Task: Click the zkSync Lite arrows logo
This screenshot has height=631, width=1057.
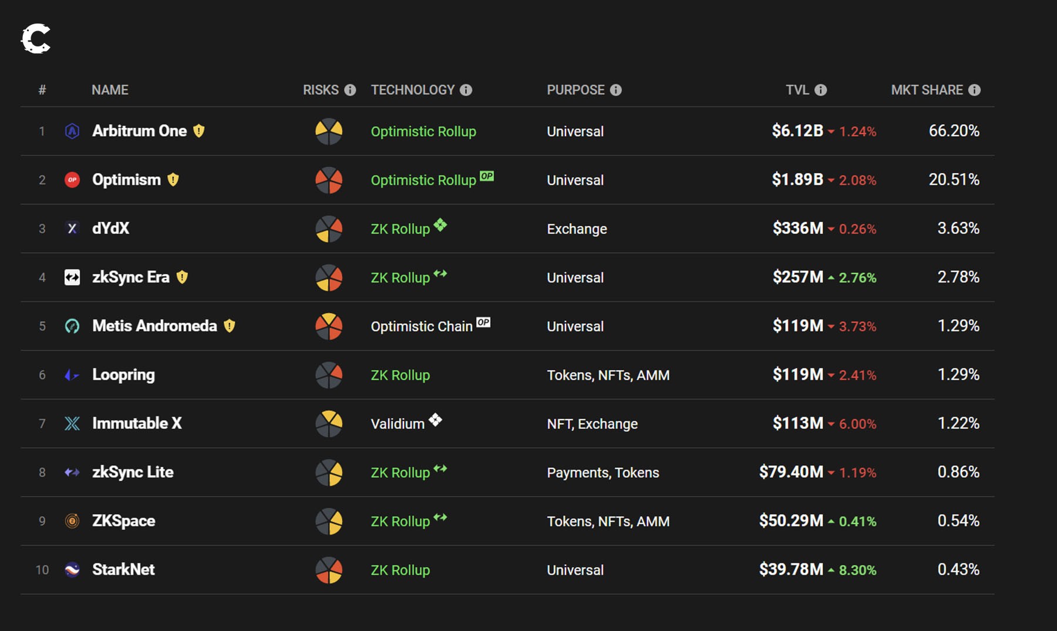Action: [x=72, y=472]
